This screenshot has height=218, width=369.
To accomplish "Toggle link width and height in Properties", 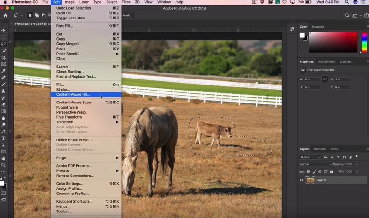I will coord(325,79).
